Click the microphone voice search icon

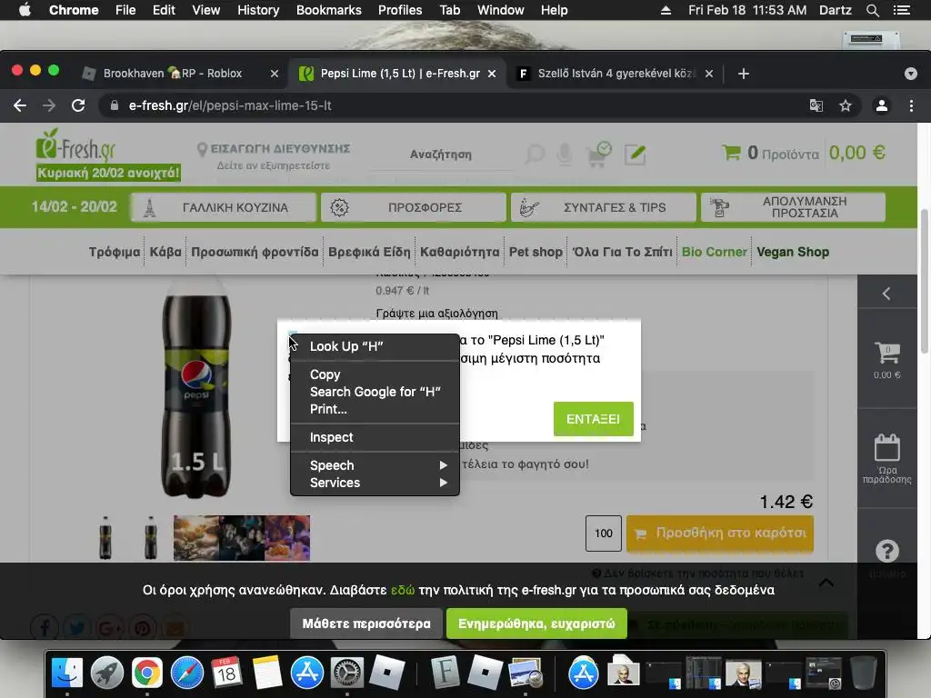point(565,155)
